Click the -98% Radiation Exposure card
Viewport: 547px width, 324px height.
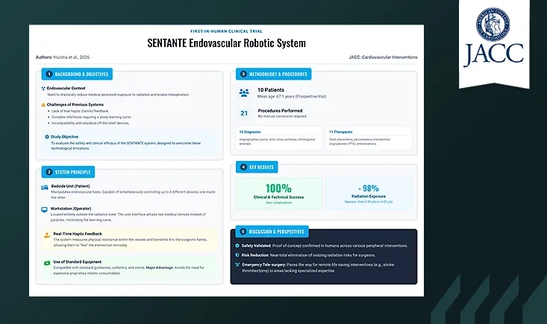click(369, 194)
